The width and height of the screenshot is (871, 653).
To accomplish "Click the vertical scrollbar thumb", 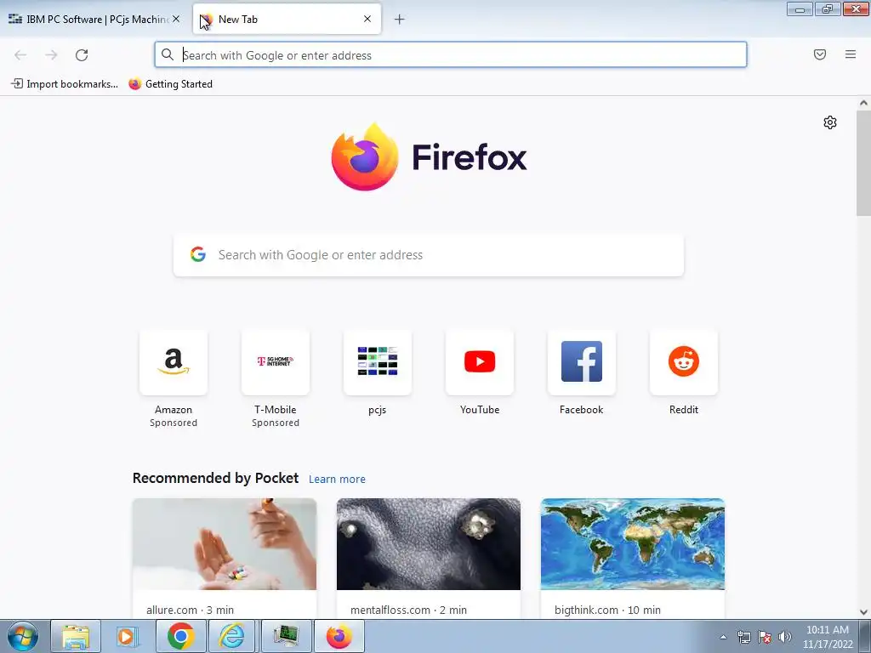I will 863,163.
